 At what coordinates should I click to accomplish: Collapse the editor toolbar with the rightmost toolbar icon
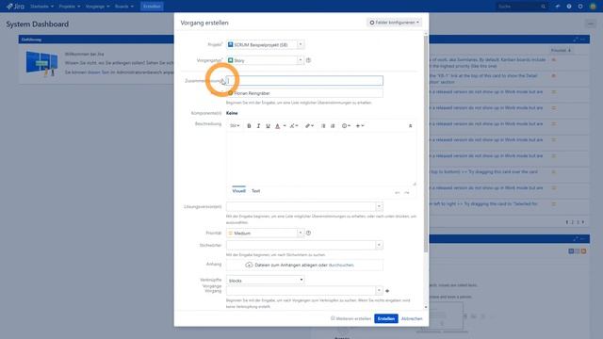(x=410, y=125)
